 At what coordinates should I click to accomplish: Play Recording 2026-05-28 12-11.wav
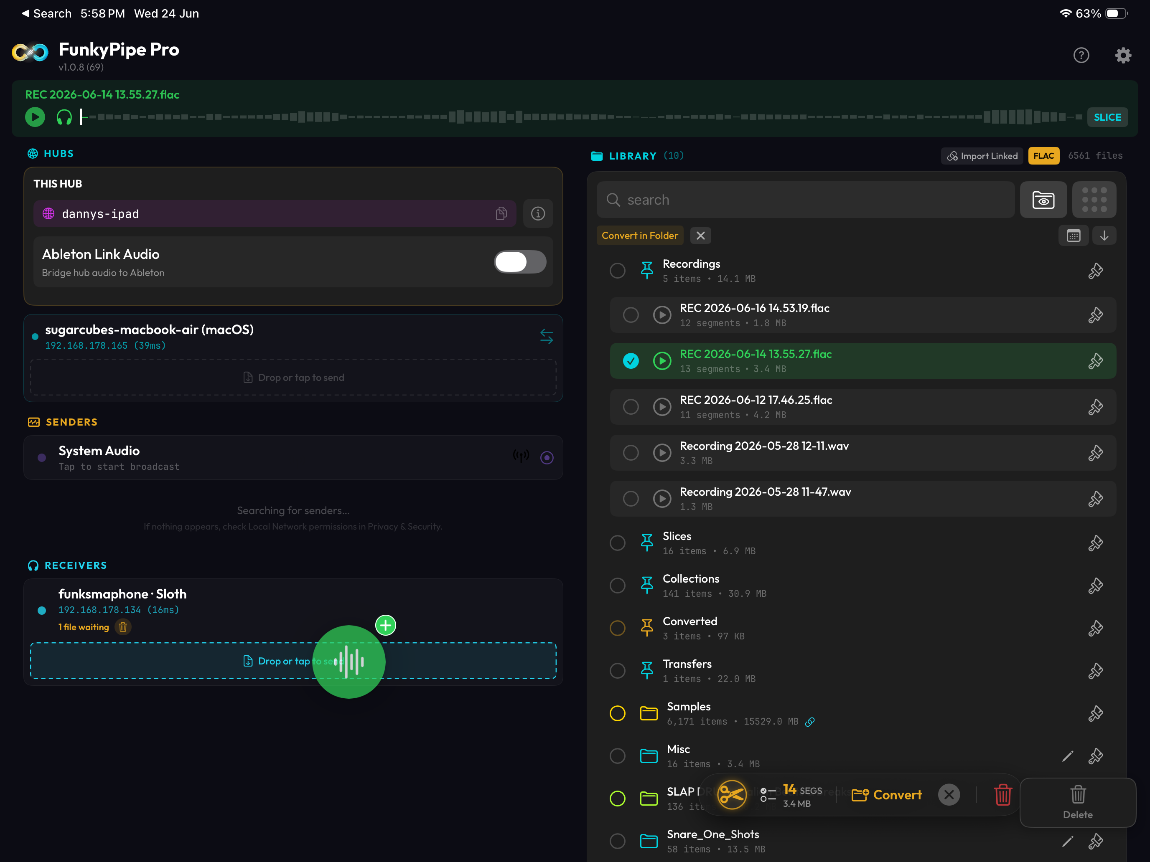point(662,453)
